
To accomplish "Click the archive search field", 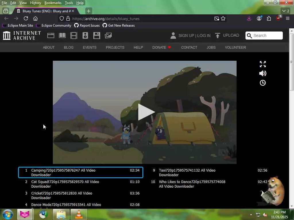I will click(x=264, y=36).
